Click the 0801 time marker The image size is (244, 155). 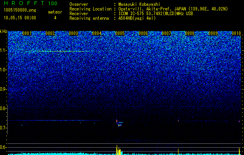click(27, 33)
